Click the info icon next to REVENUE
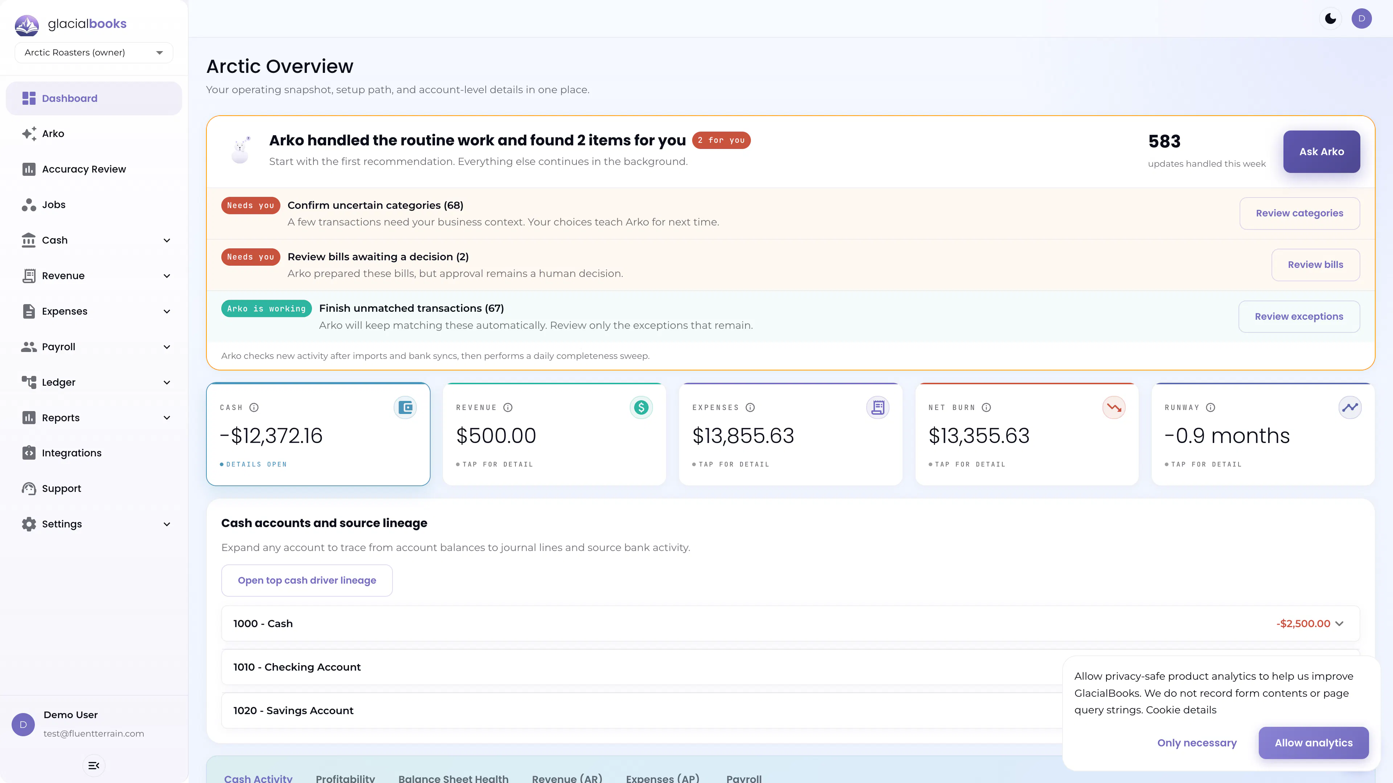The height and width of the screenshot is (783, 1393). tap(508, 407)
